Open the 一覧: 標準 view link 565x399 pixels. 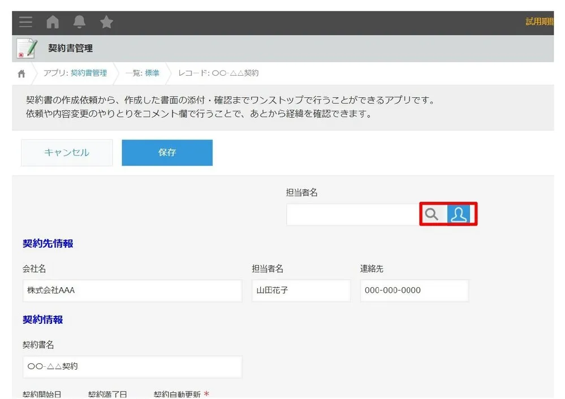[x=144, y=73]
